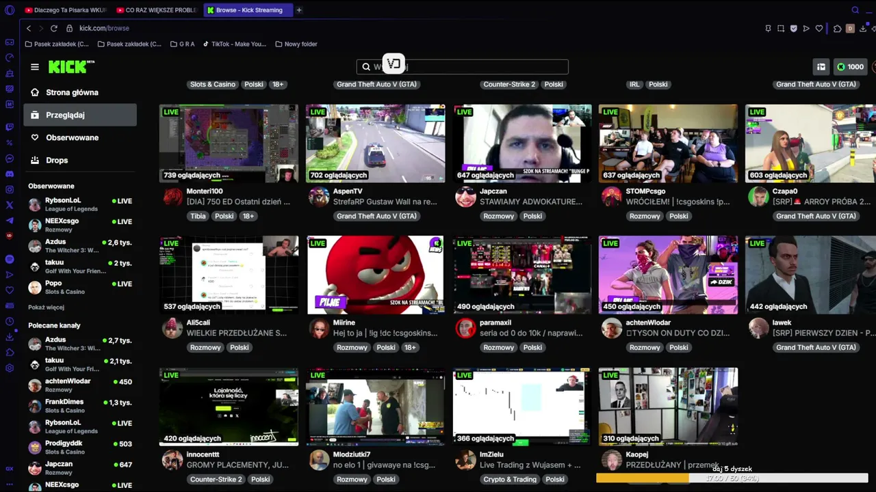The height and width of the screenshot is (492, 876).
Task: Open ImZielu stream thumbnail
Action: click(x=521, y=407)
